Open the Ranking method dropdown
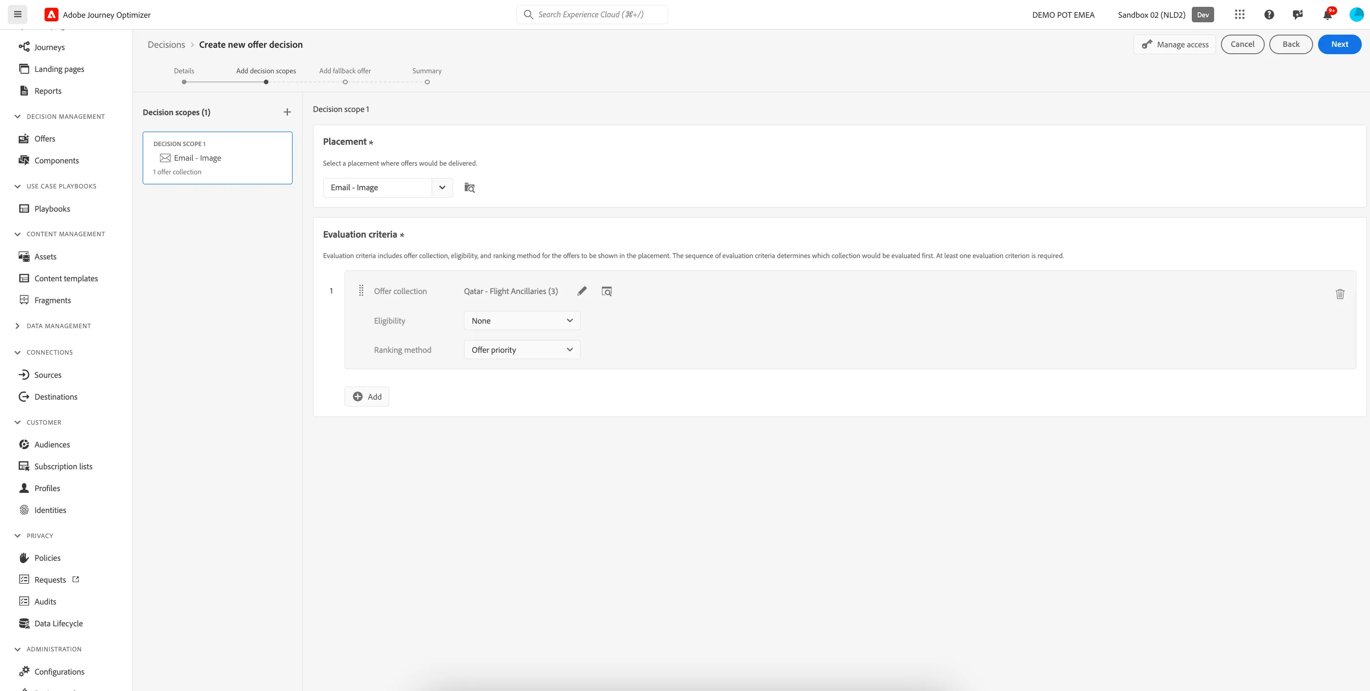The height and width of the screenshot is (691, 1370). point(522,350)
